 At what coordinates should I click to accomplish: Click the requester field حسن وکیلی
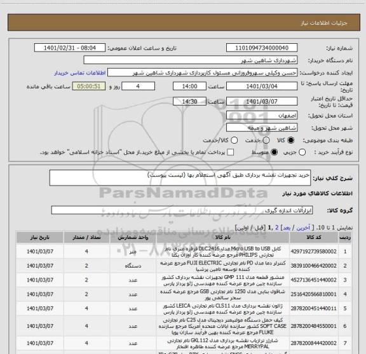202,72
